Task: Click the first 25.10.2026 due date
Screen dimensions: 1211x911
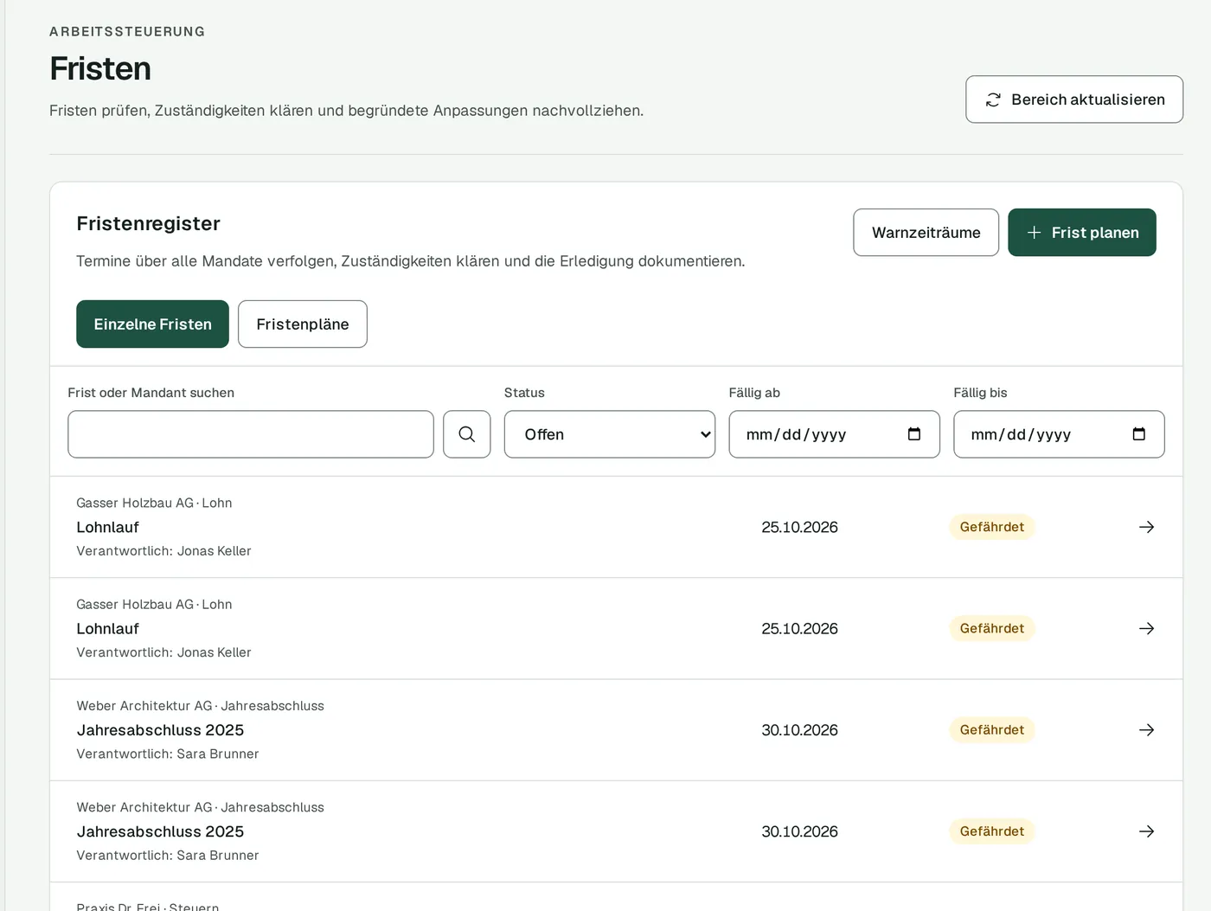Action: [799, 527]
